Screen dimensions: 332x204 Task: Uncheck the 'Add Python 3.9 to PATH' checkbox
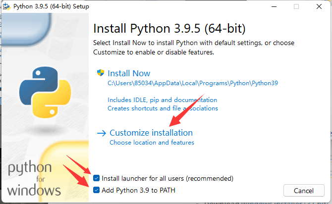click(x=97, y=190)
